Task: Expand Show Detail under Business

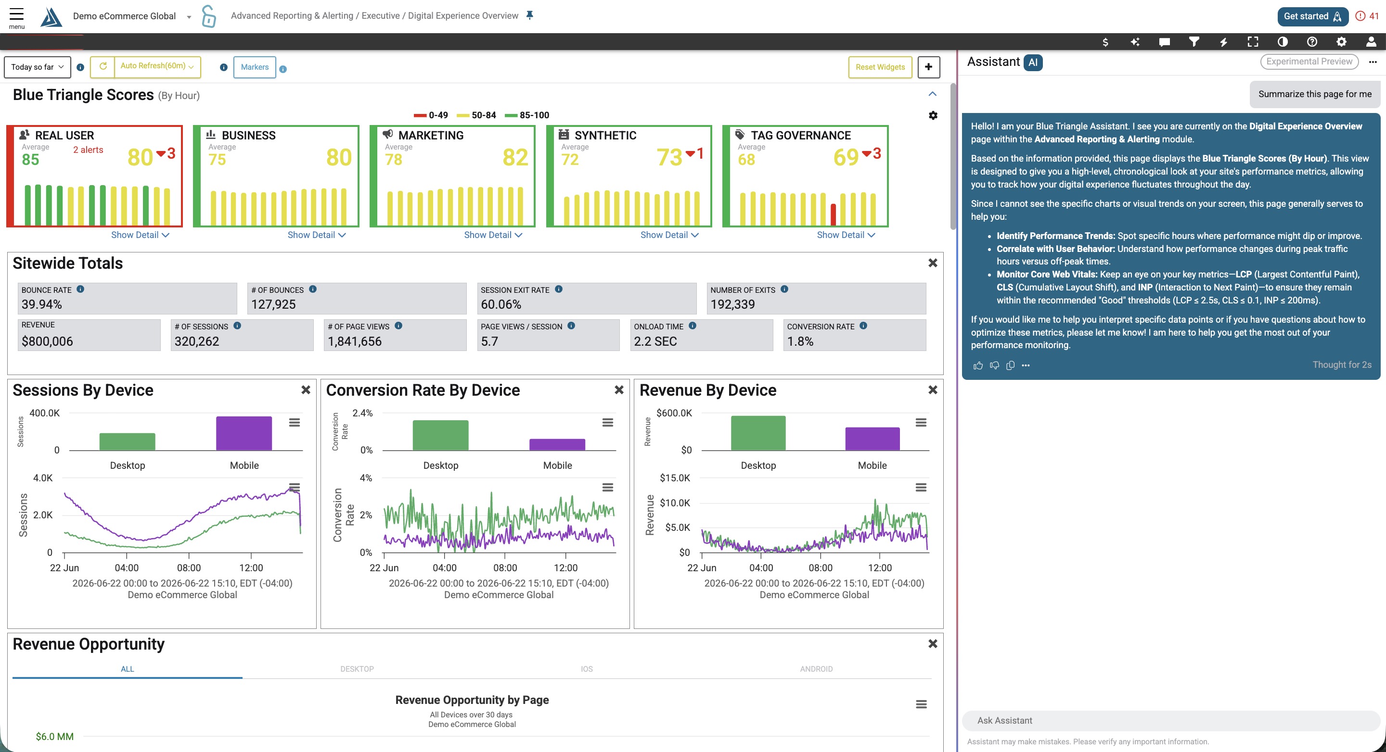Action: [316, 235]
